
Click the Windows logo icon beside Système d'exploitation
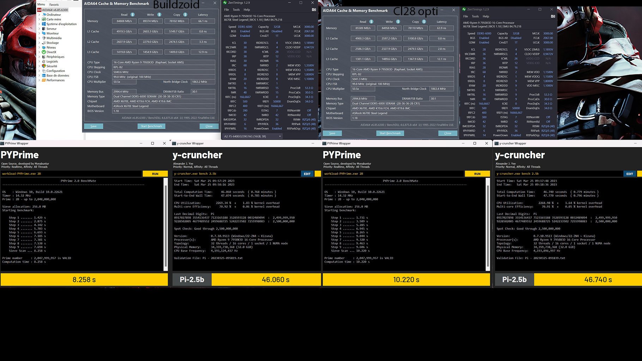44,24
